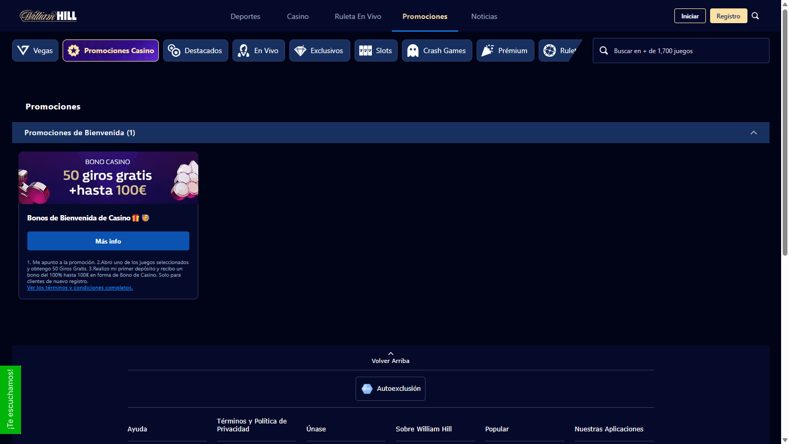Click the En Vivo dealer icon

[244, 51]
